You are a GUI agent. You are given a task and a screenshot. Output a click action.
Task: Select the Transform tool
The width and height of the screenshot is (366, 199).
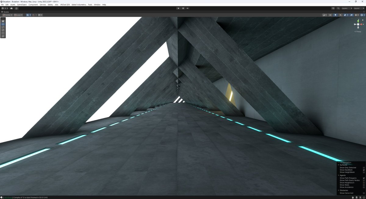point(3,36)
